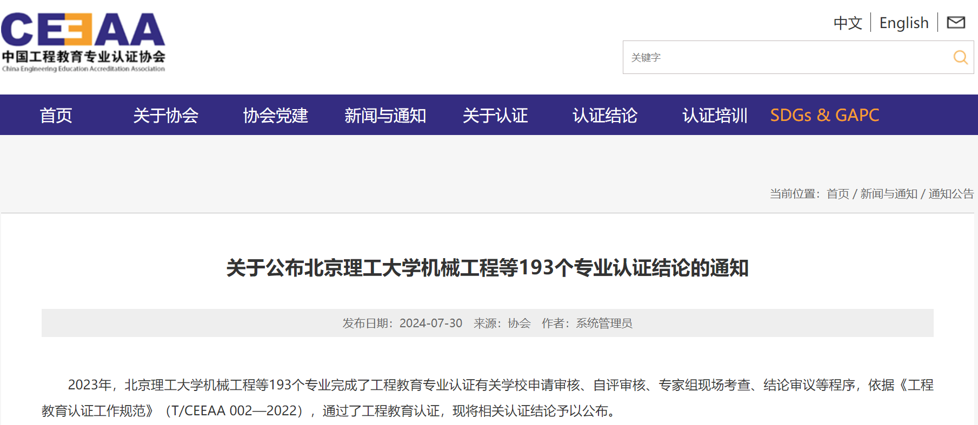Viewport: 978px width, 425px height.
Task: Click the publish date 2024-07-30
Action: [431, 323]
